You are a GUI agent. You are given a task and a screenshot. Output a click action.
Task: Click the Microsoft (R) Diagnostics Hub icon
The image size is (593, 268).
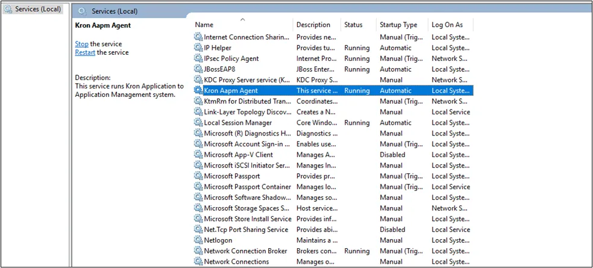pyautogui.click(x=198, y=133)
